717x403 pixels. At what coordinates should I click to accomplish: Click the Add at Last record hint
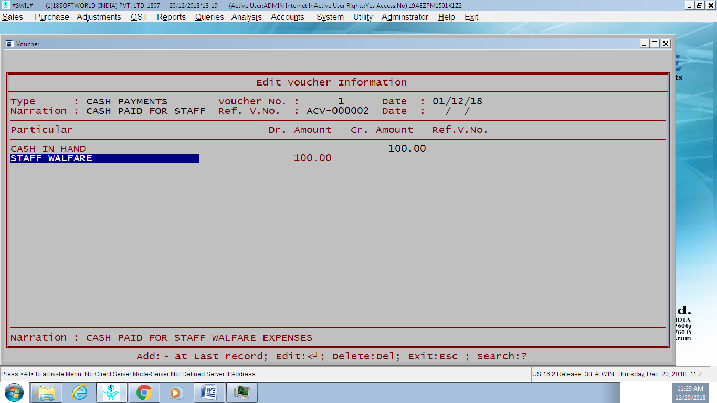coord(203,356)
